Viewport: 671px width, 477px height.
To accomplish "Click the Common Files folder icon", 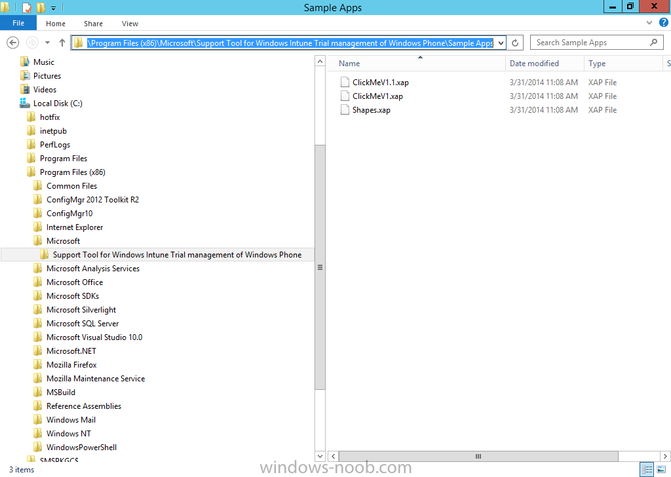I will (37, 185).
